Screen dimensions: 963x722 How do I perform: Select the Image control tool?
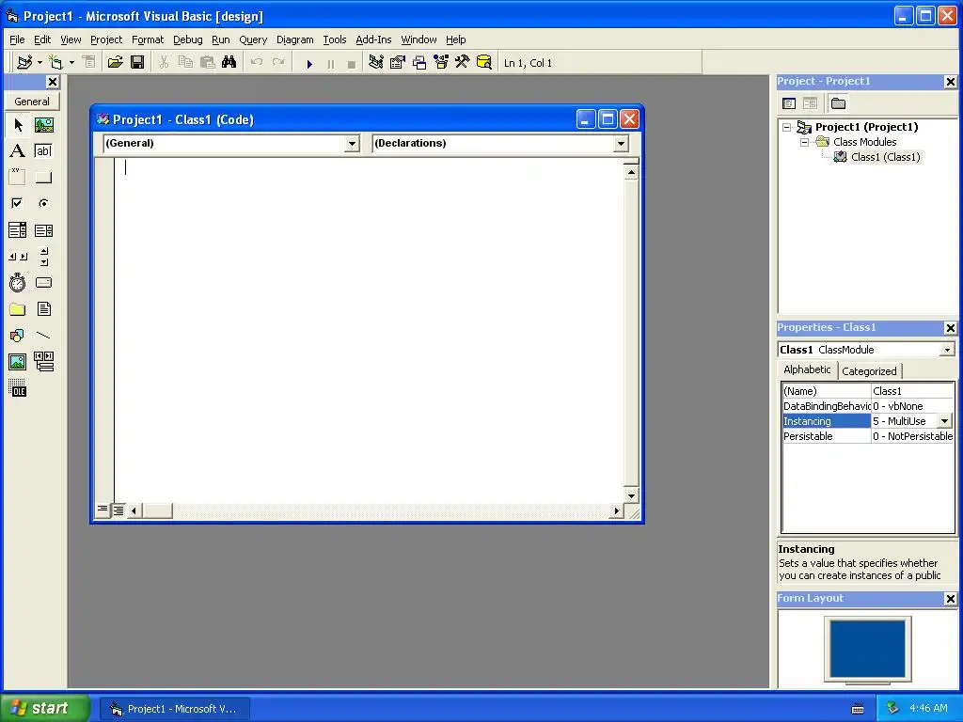click(18, 362)
